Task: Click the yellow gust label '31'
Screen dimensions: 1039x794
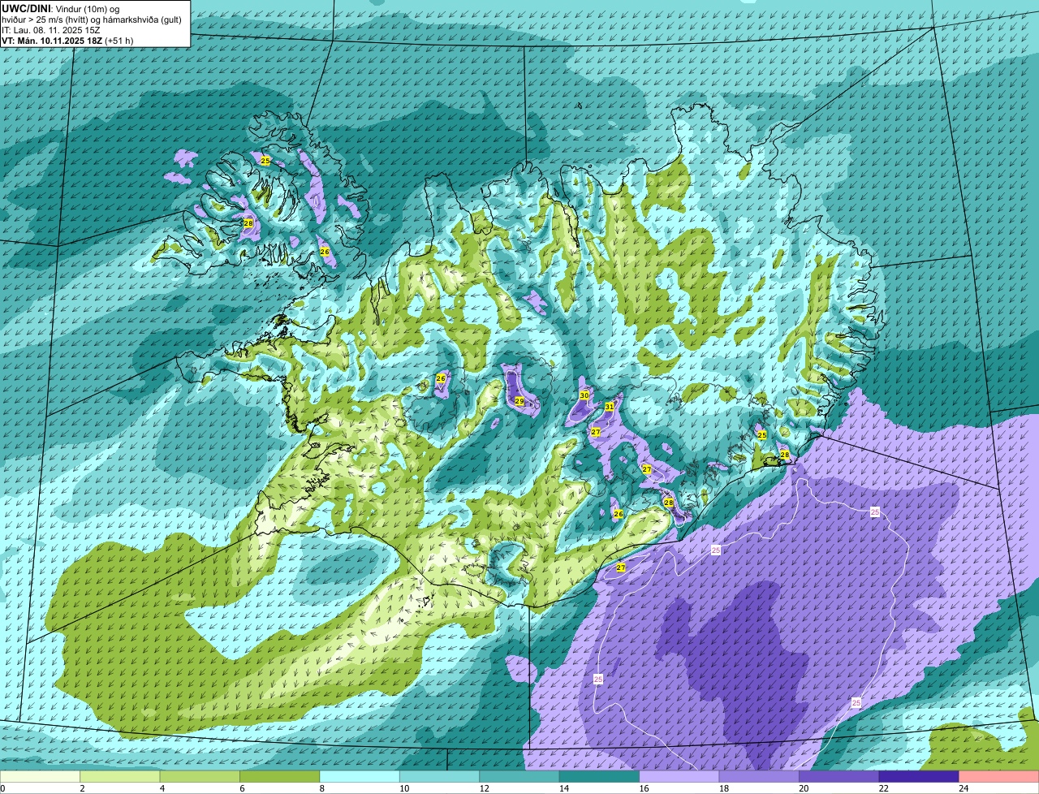Action: [x=609, y=407]
